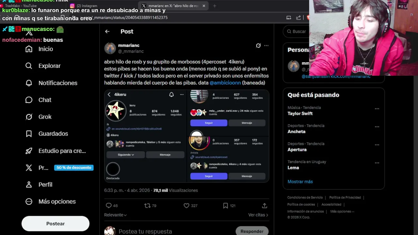This screenshot has height=235, width=418.
Task: Open the attached Instagram screenshots image
Action: click(x=186, y=136)
